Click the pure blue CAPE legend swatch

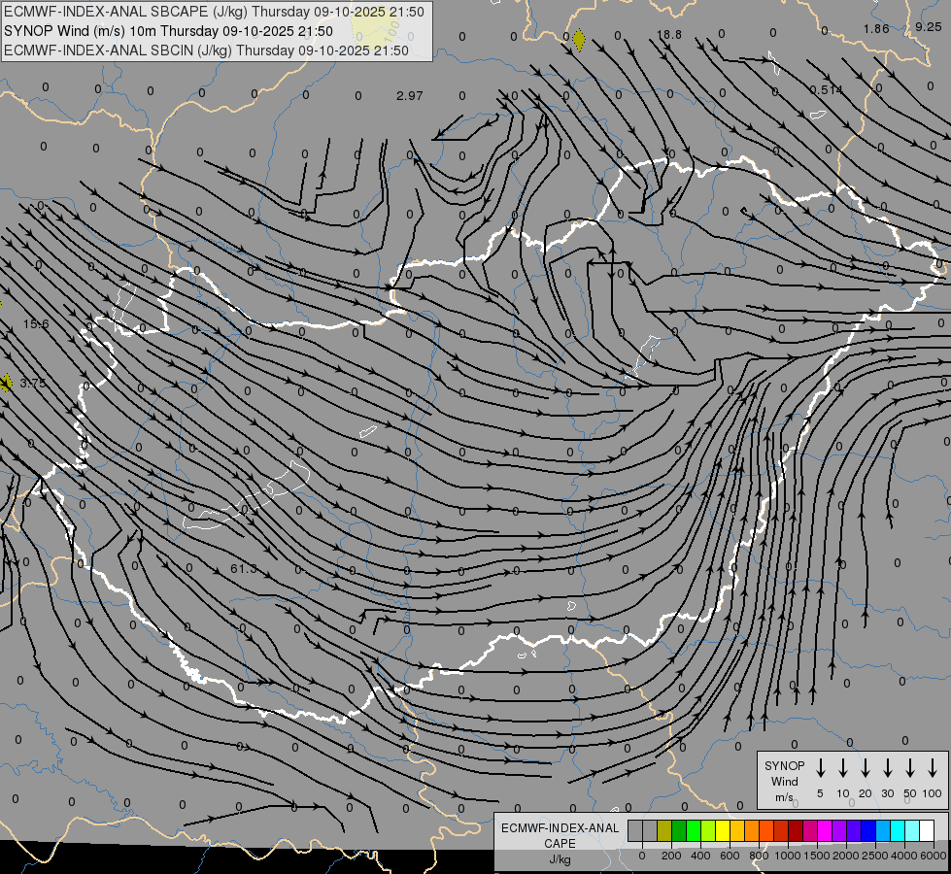coord(868,830)
